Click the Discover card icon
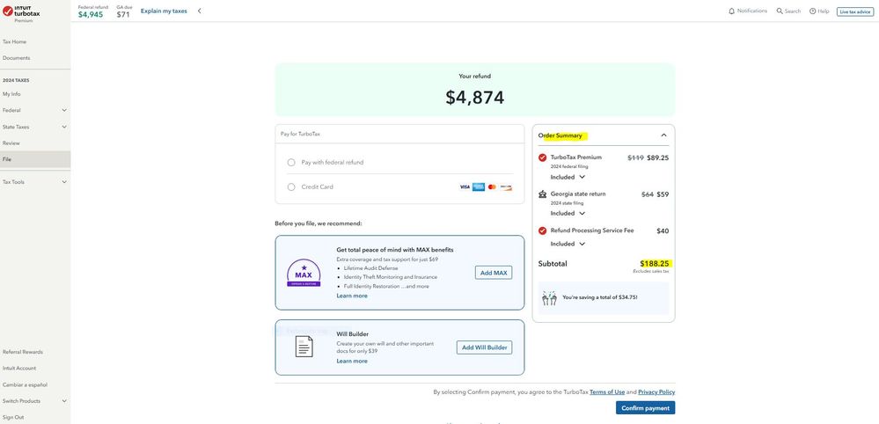879x424 pixels. tap(506, 187)
